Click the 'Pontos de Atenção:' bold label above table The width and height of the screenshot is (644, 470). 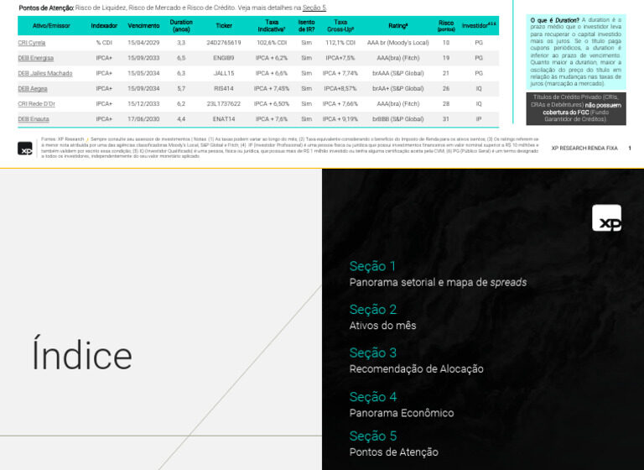click(x=46, y=8)
